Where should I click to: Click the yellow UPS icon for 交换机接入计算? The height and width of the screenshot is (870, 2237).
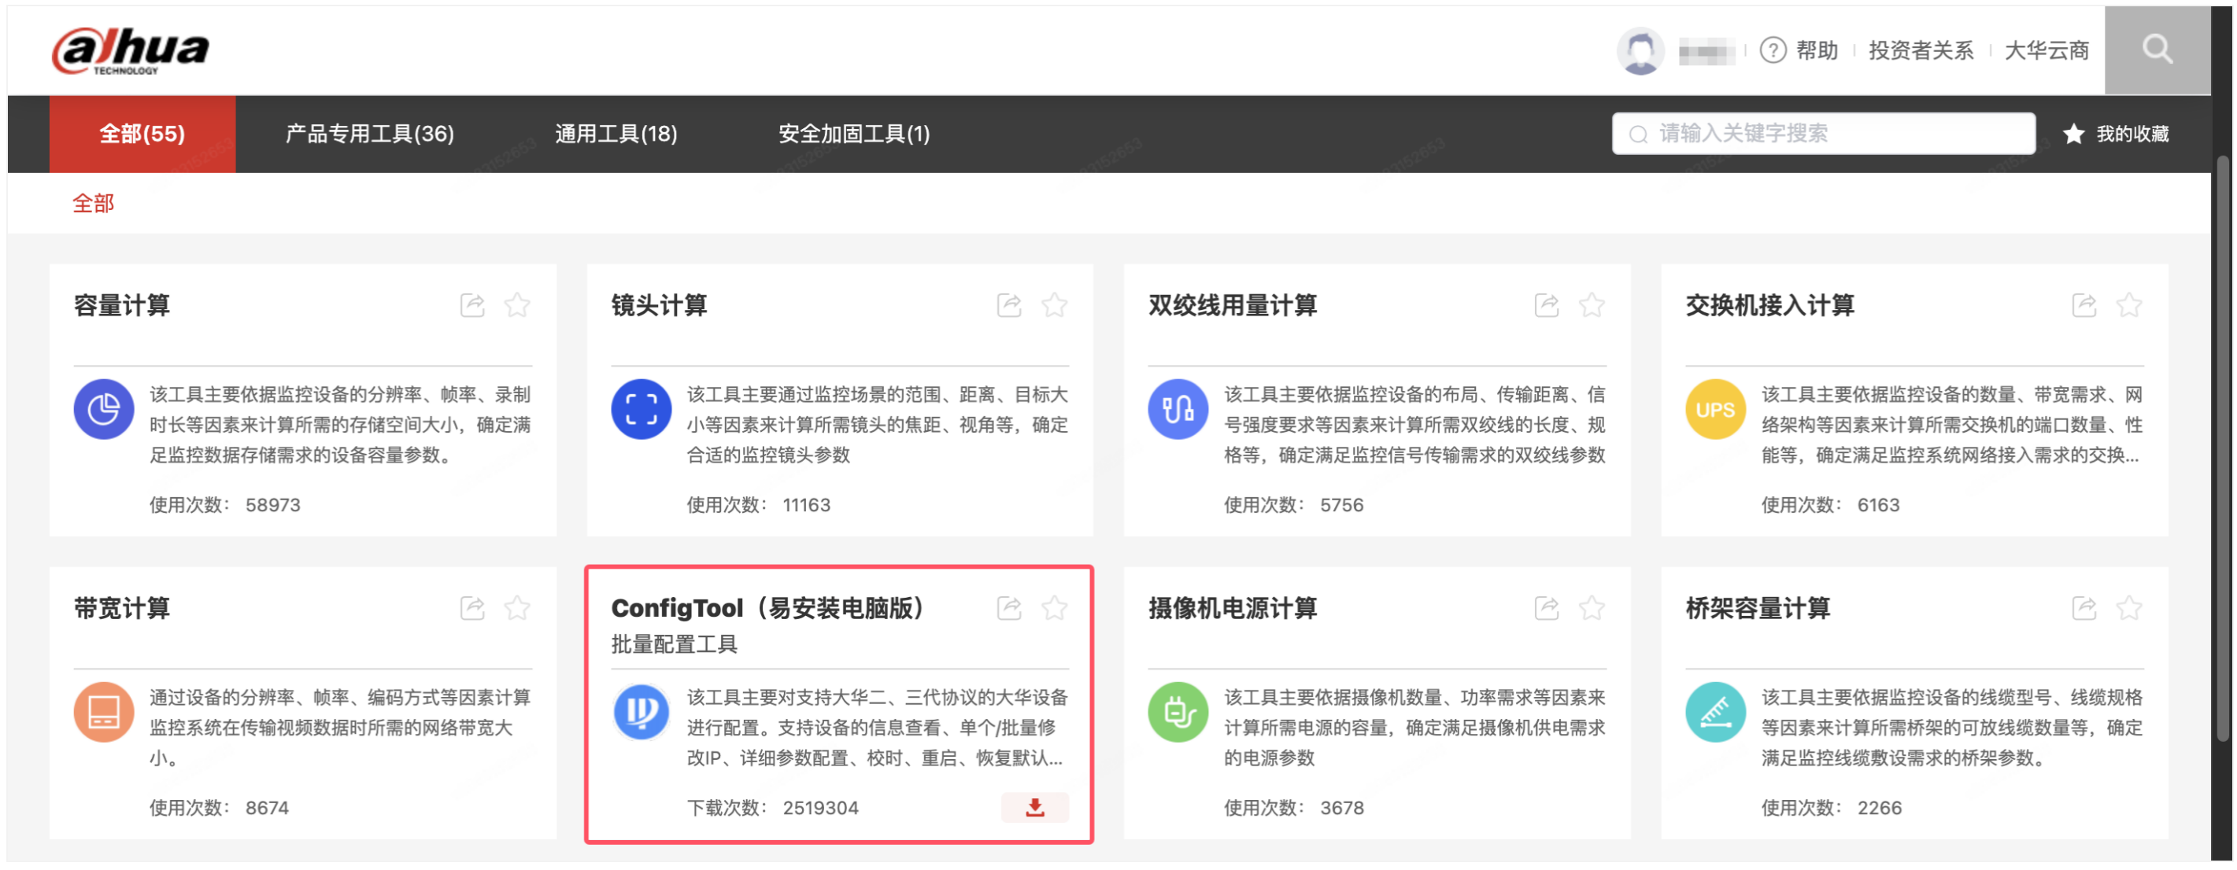(1714, 409)
